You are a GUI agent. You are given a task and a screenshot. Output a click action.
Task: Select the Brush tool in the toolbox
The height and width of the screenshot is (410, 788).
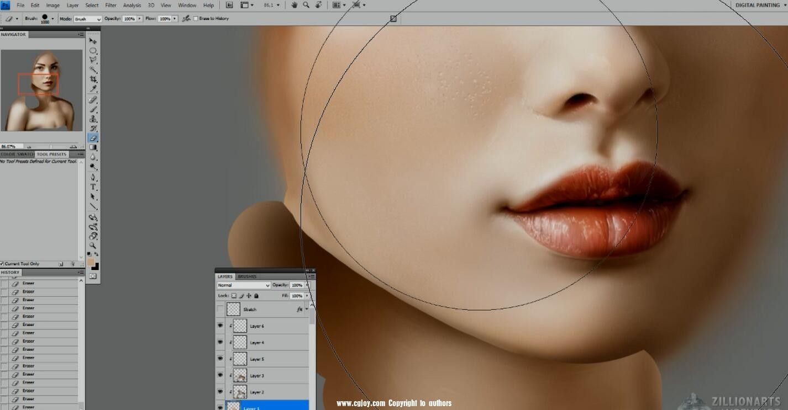click(x=93, y=109)
